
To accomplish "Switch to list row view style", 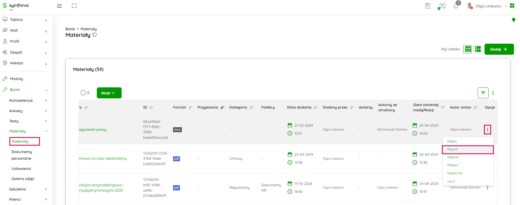I will [478, 49].
